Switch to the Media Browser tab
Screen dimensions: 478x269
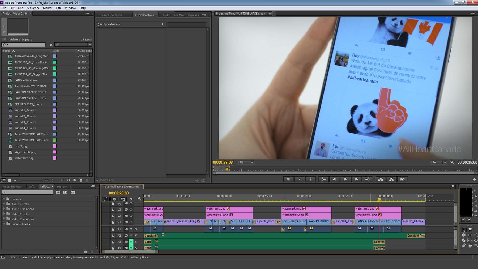[x=12, y=187]
